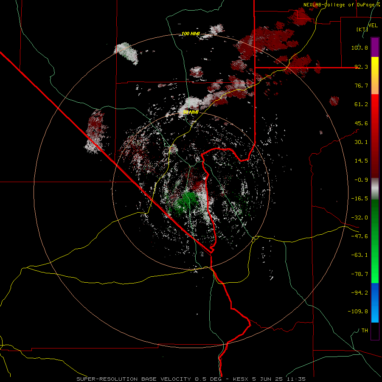Viewport: 382px width, 382px height.
Task: Select the 76.7 scale value
Action: [x=361, y=85]
